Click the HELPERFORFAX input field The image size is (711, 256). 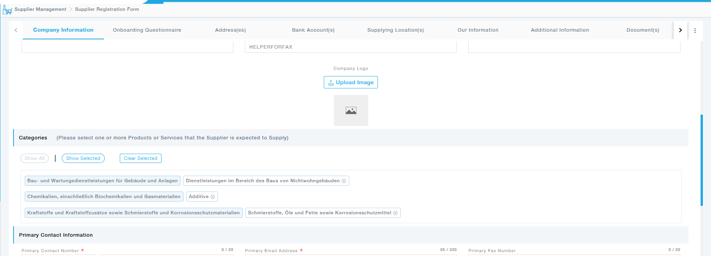click(x=350, y=47)
